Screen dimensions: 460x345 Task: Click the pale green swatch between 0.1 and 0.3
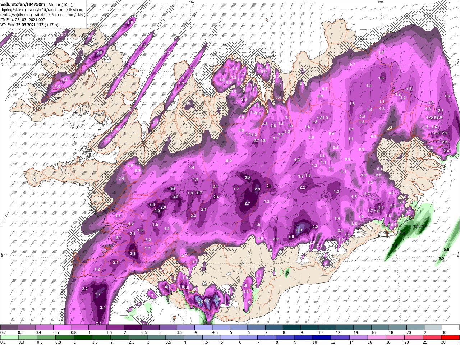pyautogui.click(x=9, y=337)
